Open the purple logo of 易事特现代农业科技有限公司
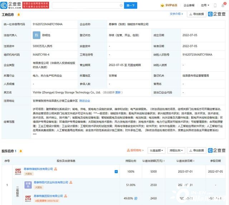 (28, 185)
